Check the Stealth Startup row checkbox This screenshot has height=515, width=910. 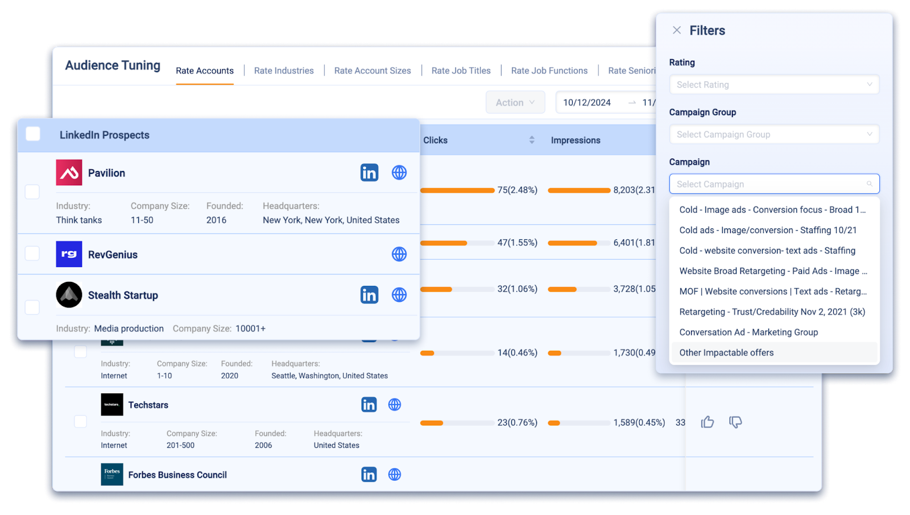(x=32, y=308)
